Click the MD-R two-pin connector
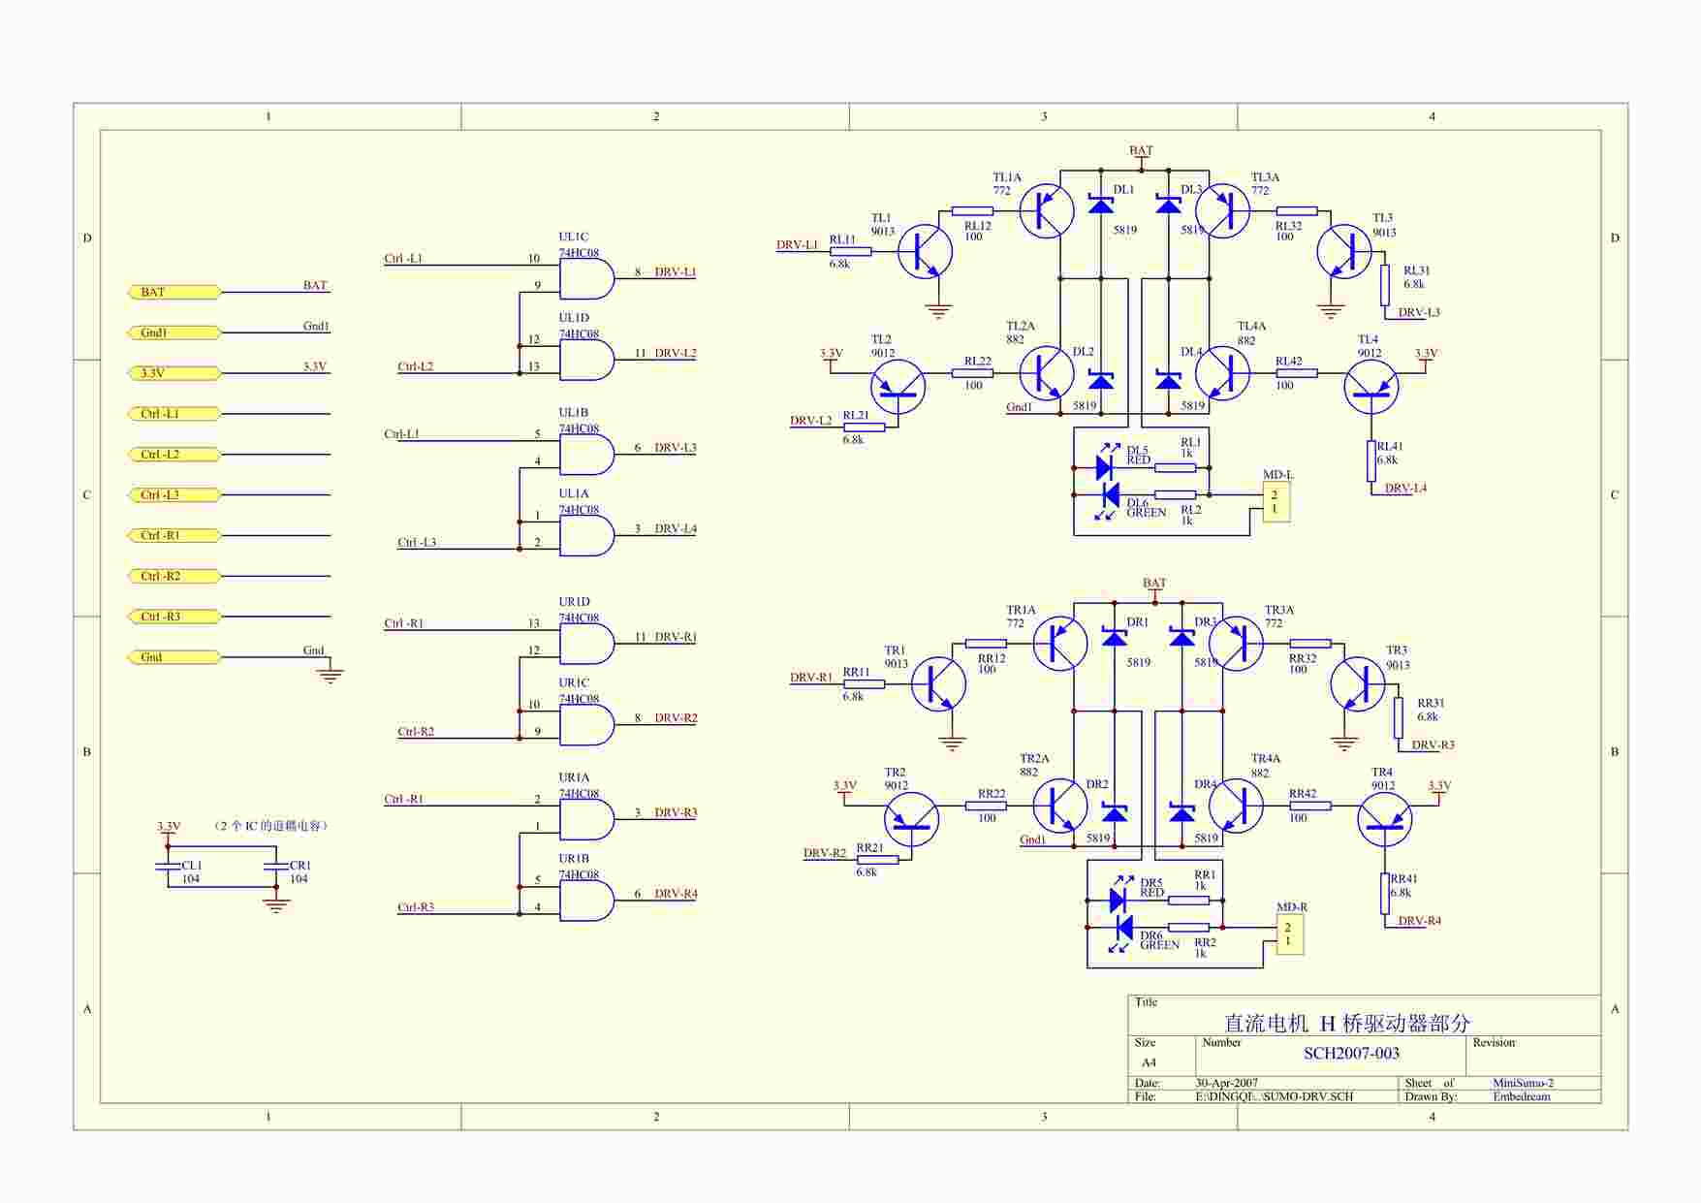Screen dimensions: 1701x1203 (1290, 934)
